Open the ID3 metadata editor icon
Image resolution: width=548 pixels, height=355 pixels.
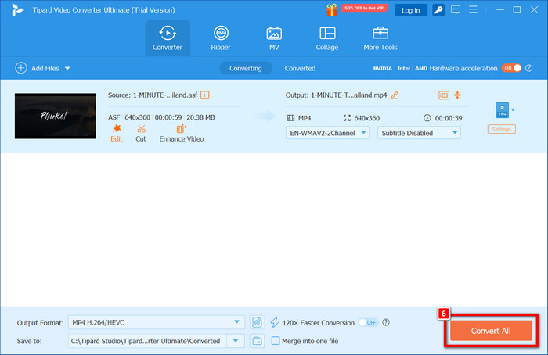click(444, 95)
